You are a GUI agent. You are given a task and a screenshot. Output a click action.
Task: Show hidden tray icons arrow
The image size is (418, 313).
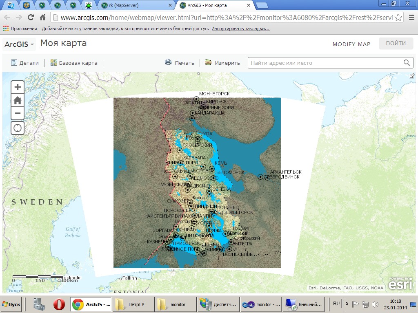tap(347, 304)
